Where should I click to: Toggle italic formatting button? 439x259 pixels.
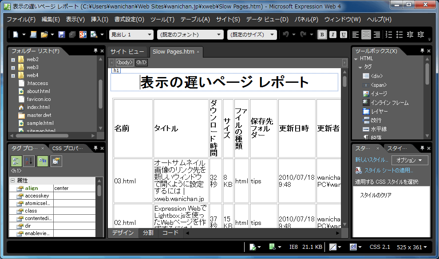point(332,35)
